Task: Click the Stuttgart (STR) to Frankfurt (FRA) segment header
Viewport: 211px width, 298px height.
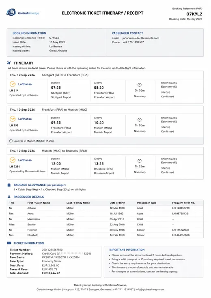Action: [x=65, y=75]
